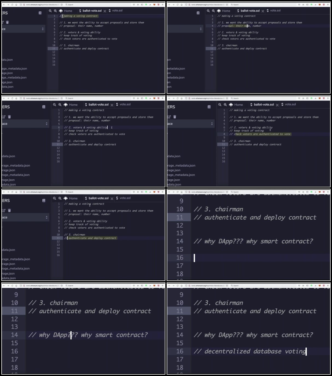Close ballot-vote.sol tab in top-left frame
The image size is (332, 376).
[105, 11]
